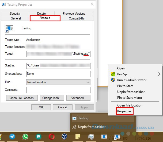Click the shield icon beside Run as administrator
The width and height of the screenshot is (163, 142).
click(113, 80)
